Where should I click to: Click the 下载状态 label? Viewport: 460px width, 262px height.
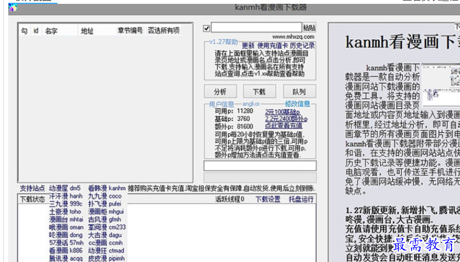click(33, 200)
